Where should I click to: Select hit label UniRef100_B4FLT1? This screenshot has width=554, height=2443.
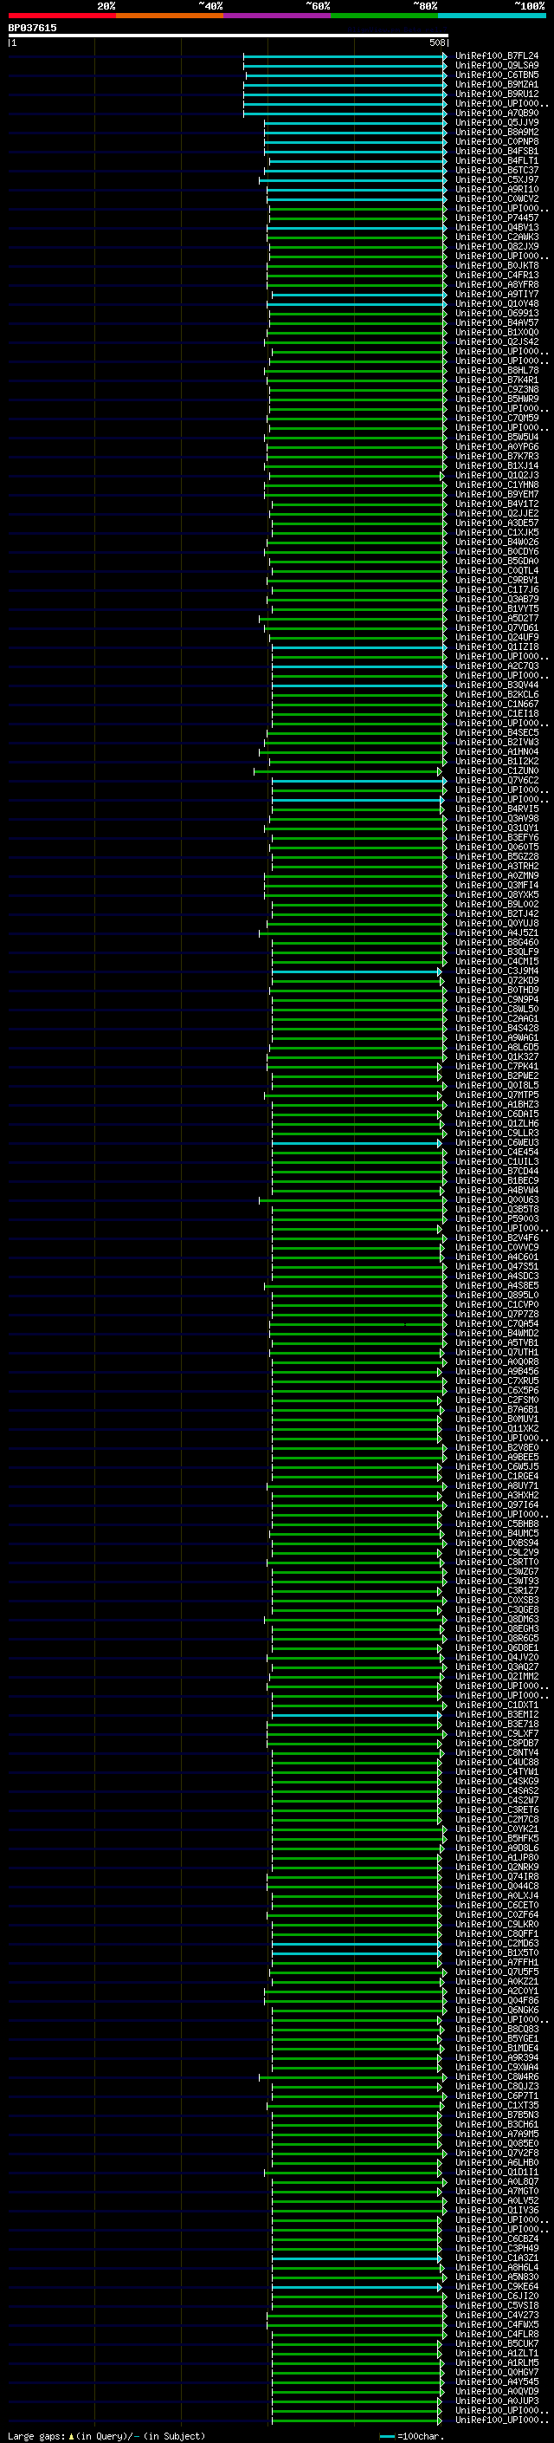click(497, 161)
